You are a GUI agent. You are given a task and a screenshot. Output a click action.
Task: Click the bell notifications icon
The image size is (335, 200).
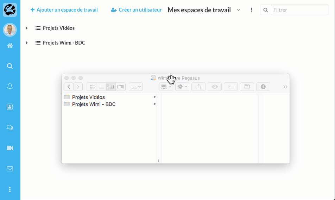pos(10,87)
